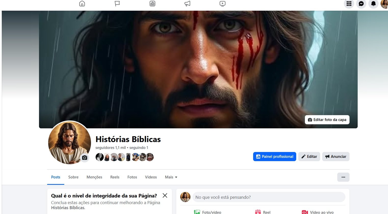388x214 pixels.
Task: Add a Foto/vídeo to a post
Action: (x=208, y=212)
